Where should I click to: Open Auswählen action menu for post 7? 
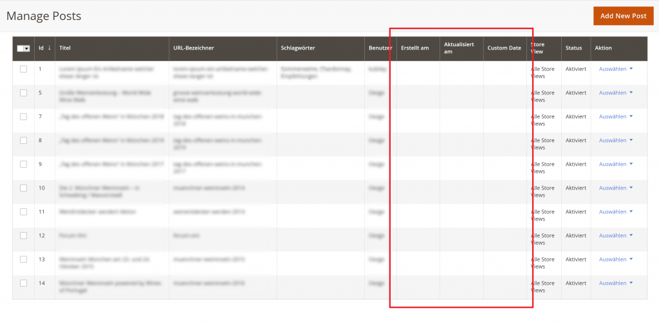coord(616,116)
